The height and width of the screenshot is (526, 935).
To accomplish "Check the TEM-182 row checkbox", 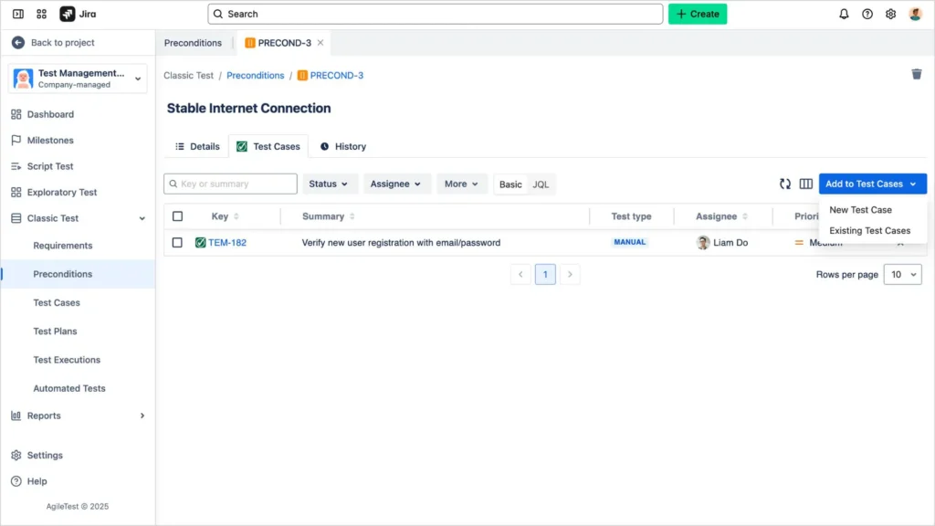I will click(177, 243).
